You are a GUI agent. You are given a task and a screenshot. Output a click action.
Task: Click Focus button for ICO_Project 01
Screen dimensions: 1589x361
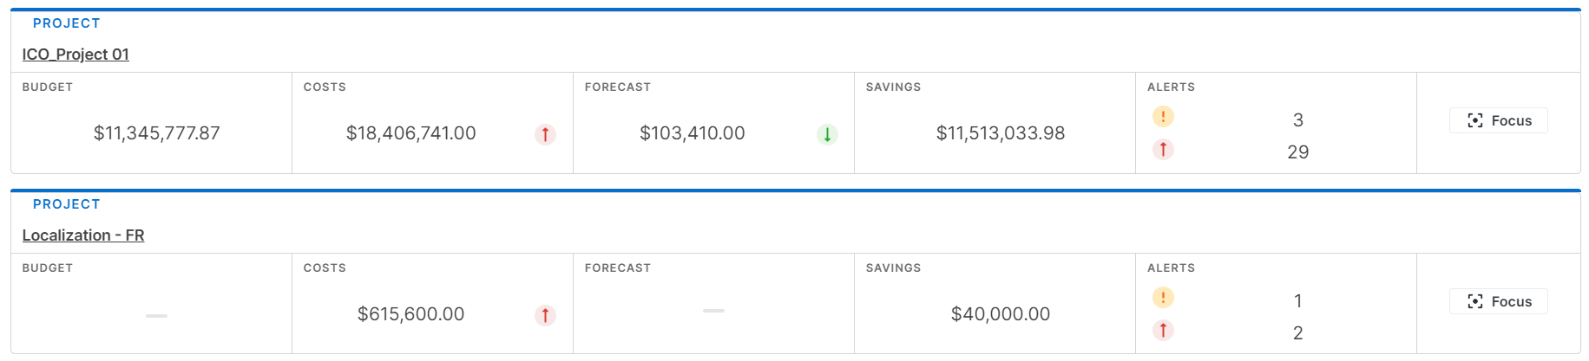1499,120
